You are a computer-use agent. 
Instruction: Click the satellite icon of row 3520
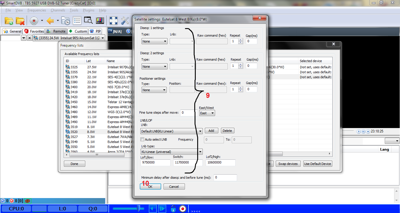(67, 132)
